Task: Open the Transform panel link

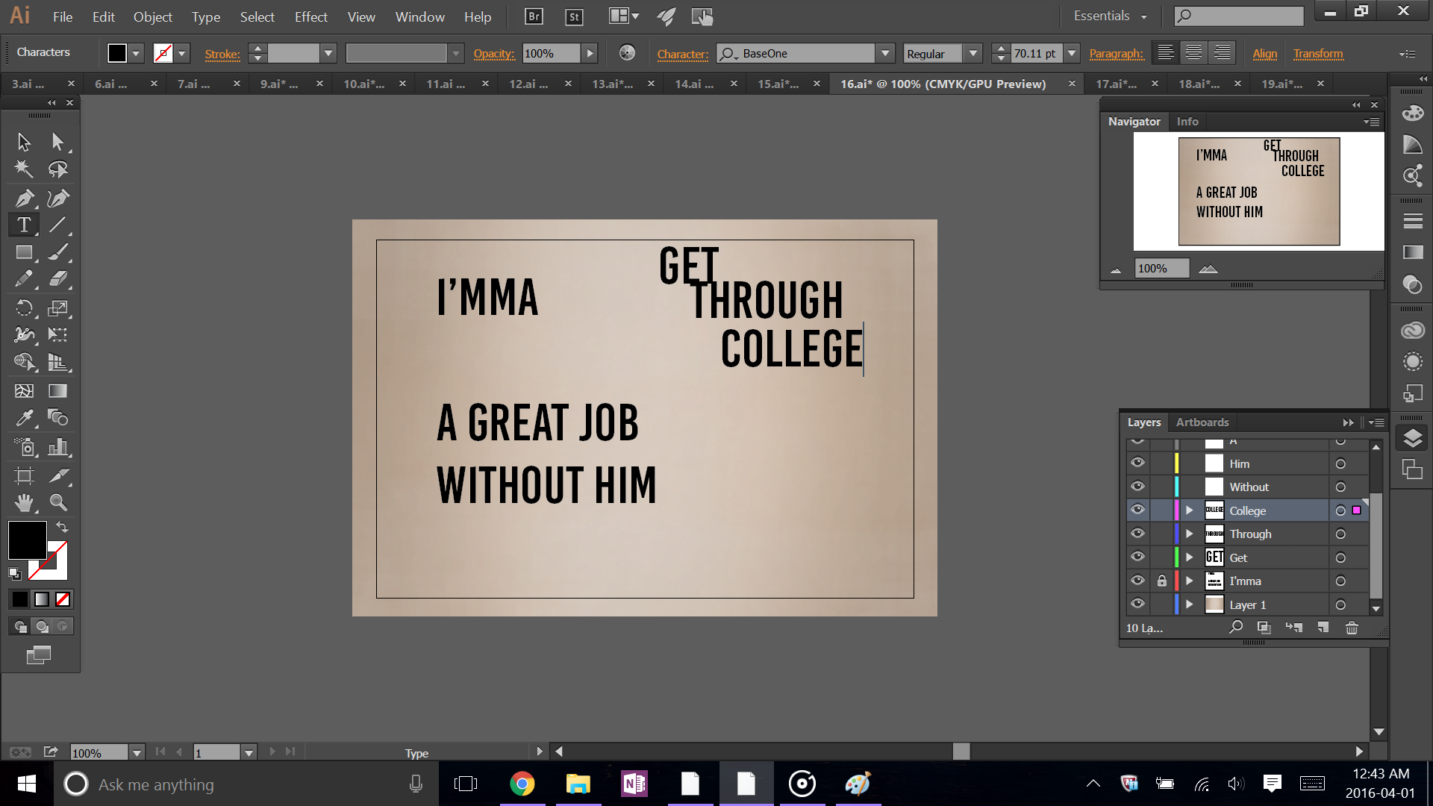Action: (x=1318, y=54)
